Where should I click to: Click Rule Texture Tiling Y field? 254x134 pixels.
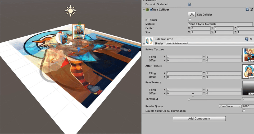point(224,90)
